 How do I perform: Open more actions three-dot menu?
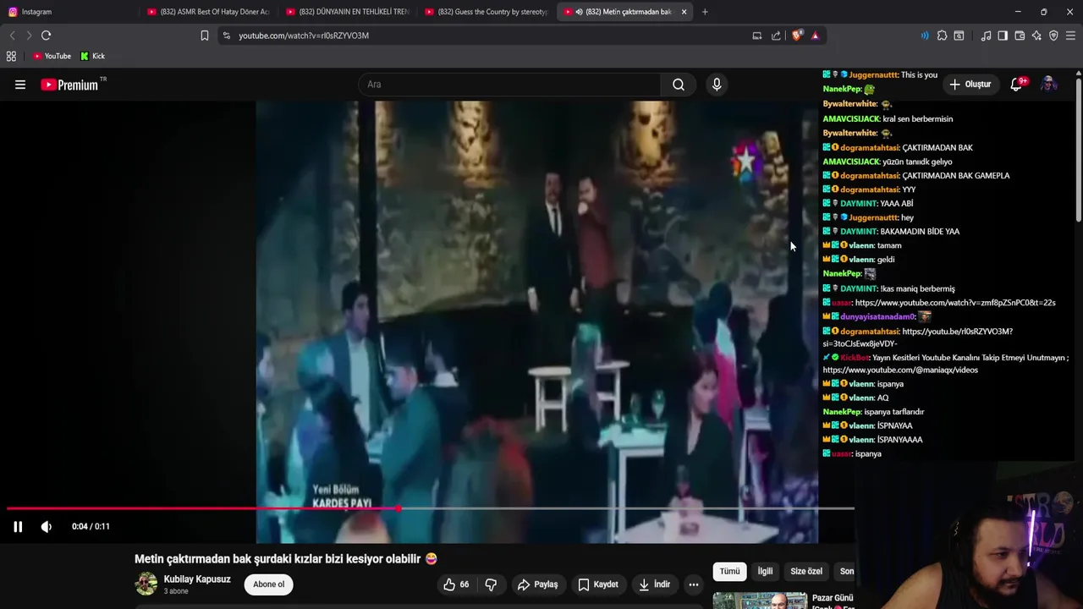click(x=694, y=584)
